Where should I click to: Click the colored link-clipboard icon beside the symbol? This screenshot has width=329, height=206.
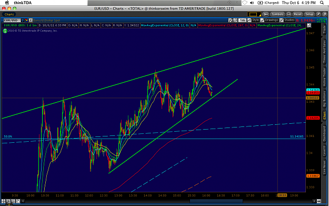tap(26, 20)
